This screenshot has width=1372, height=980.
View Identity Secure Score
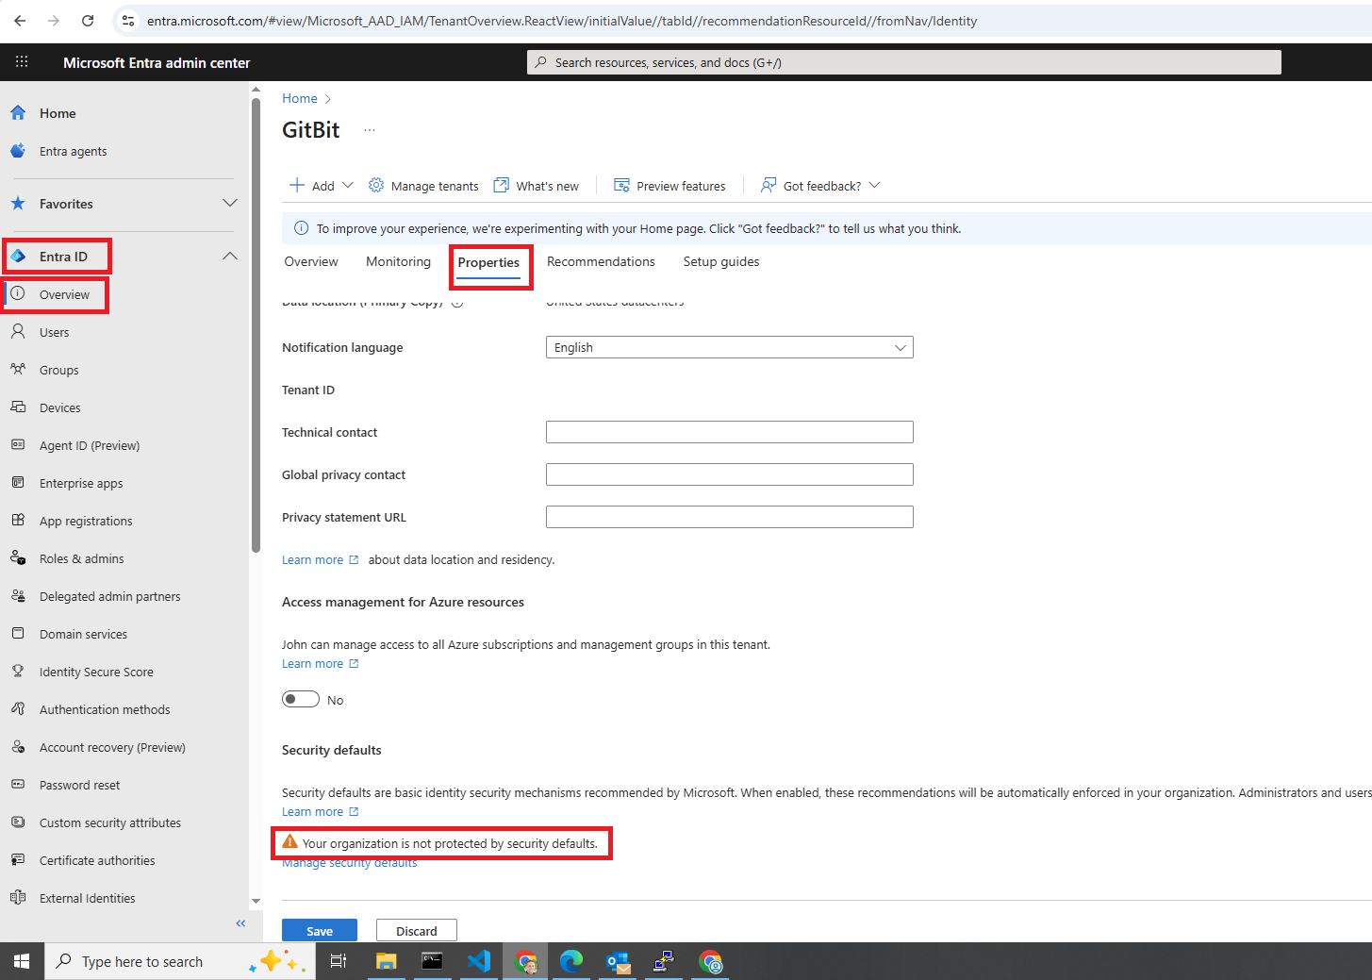[96, 671]
